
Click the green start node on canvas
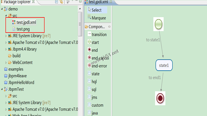pos(158,24)
